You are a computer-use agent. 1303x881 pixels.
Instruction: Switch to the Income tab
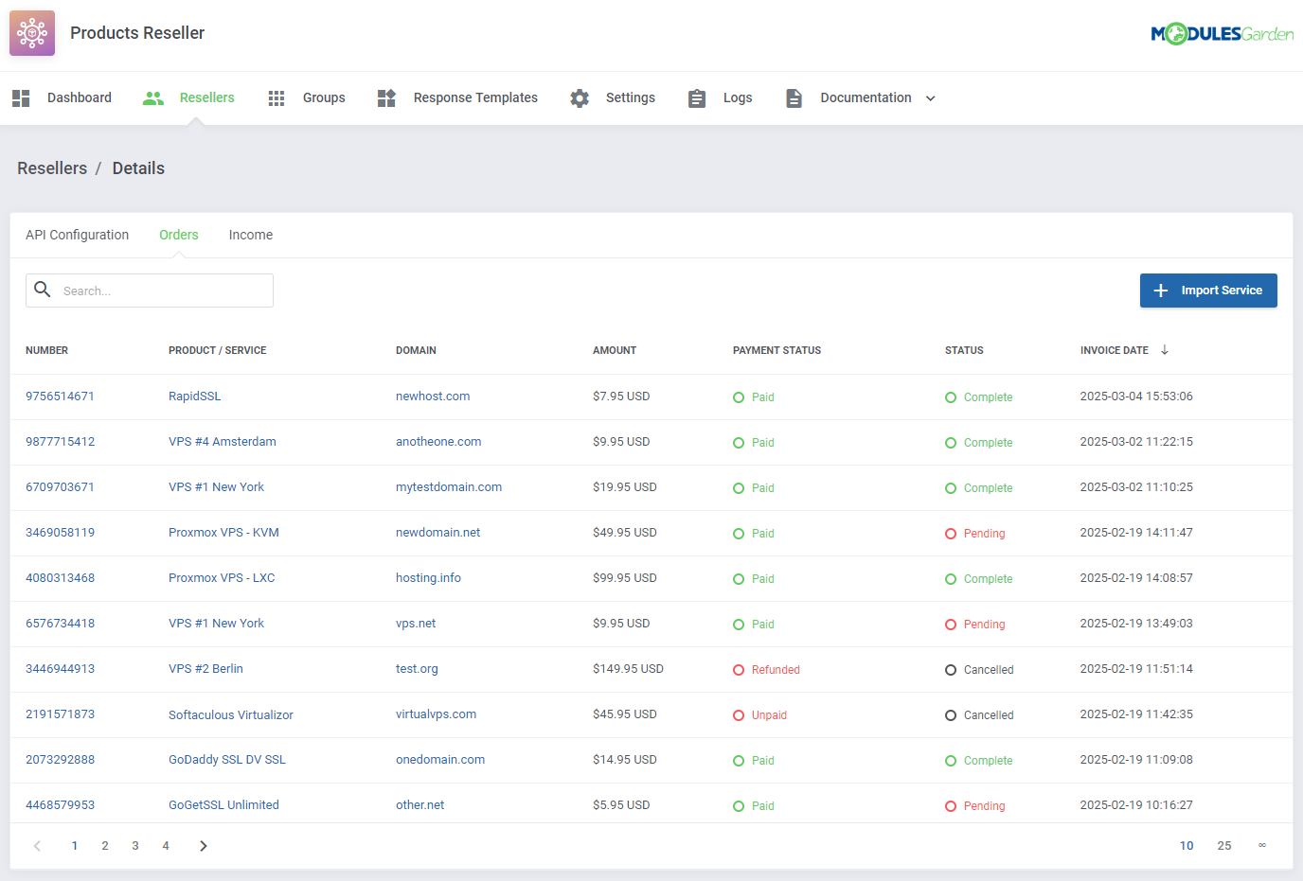pos(250,235)
